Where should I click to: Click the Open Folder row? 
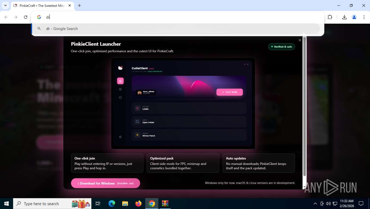pyautogui.click(x=189, y=122)
